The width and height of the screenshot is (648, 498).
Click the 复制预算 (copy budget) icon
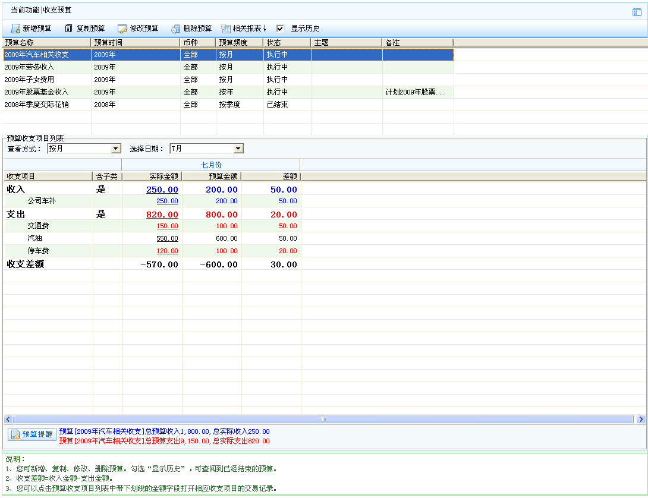[x=69, y=29]
